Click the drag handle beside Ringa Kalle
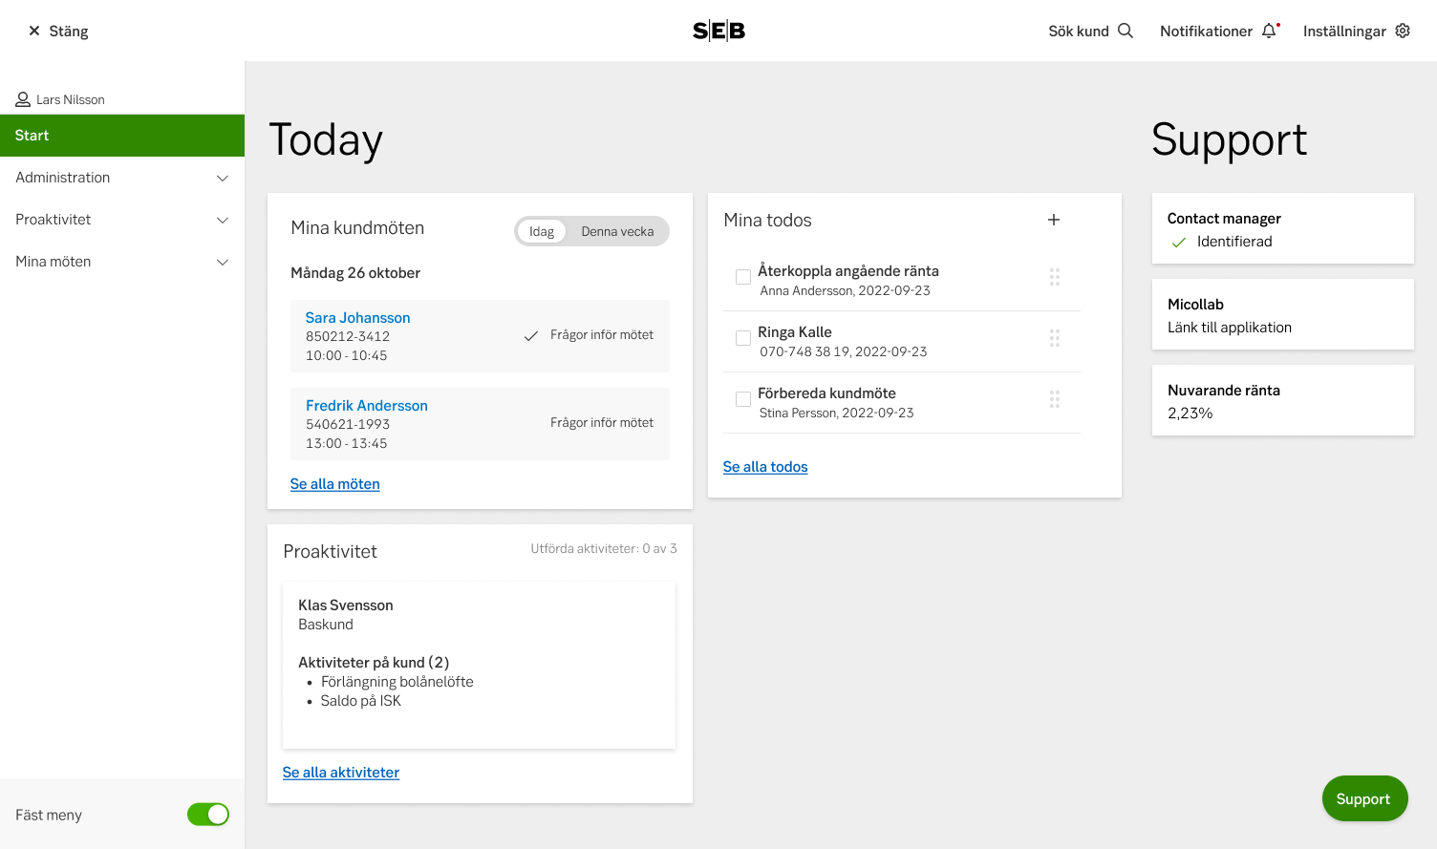Screen dimensions: 1437x849 coord(1055,338)
